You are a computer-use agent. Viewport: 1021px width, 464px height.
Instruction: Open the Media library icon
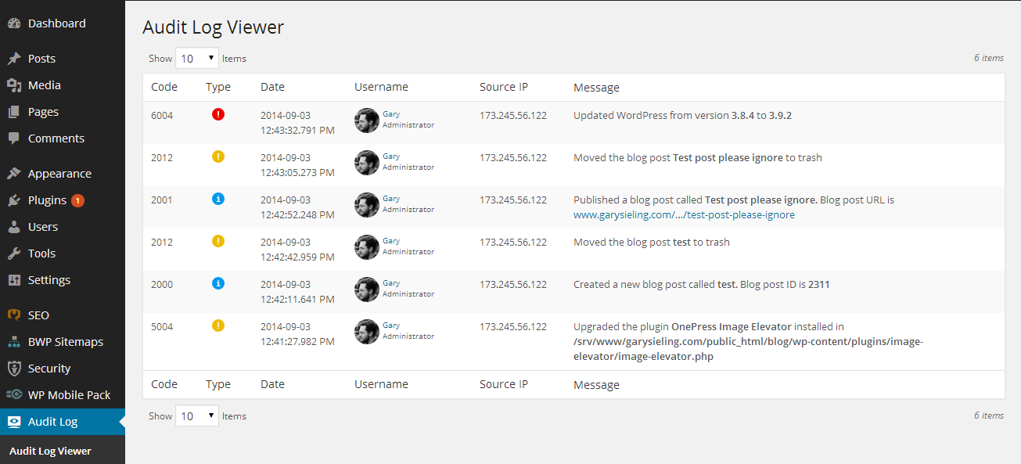pos(14,85)
